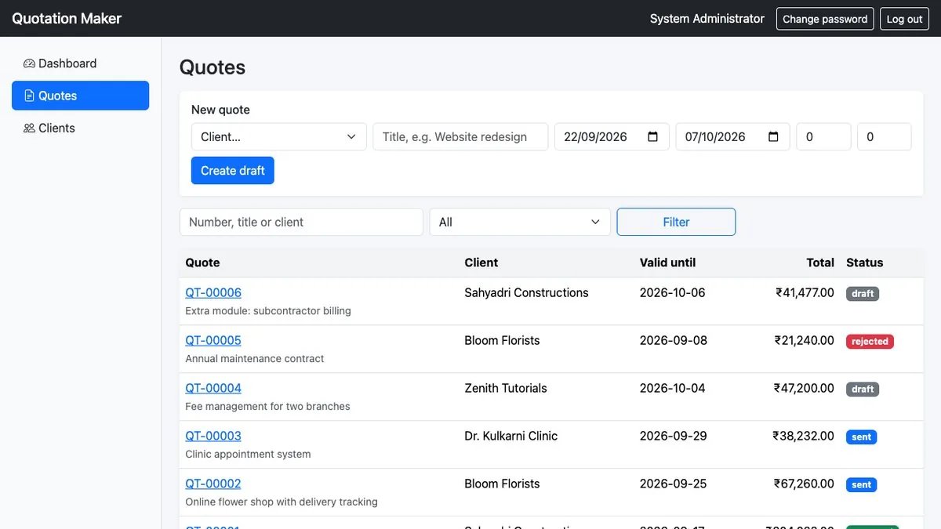
Task: Click the Total column header
Action: pyautogui.click(x=820, y=263)
